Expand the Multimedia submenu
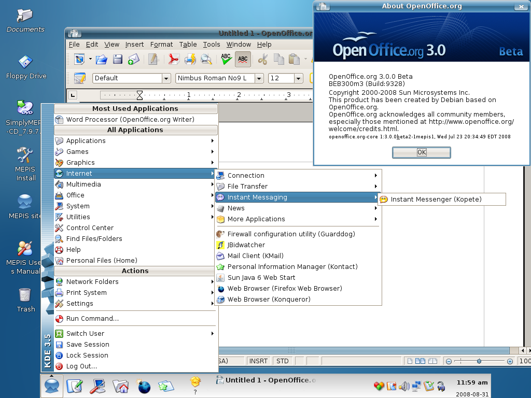Screen dimensions: 531x398 (x=135, y=184)
